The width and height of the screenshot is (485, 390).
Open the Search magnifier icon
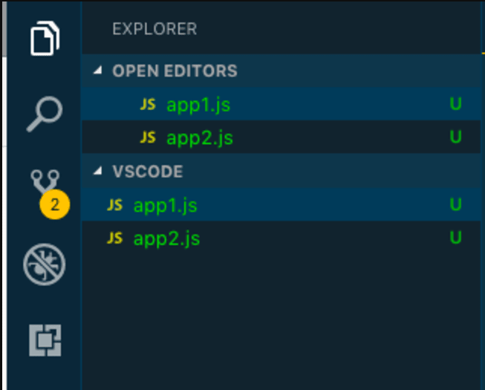coord(45,114)
